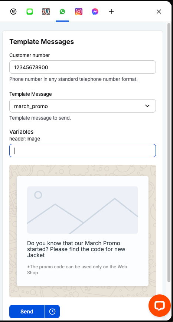Close the messaging side panel
This screenshot has width=173, height=322.
pyautogui.click(x=159, y=12)
